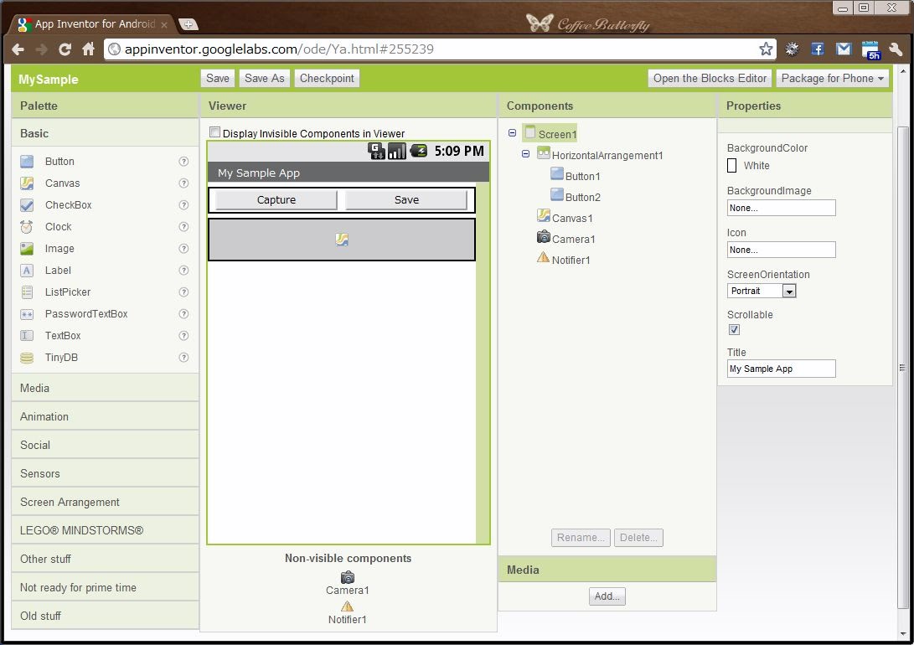The width and height of the screenshot is (914, 645).
Task: Click the Checkpoint button
Action: point(327,78)
